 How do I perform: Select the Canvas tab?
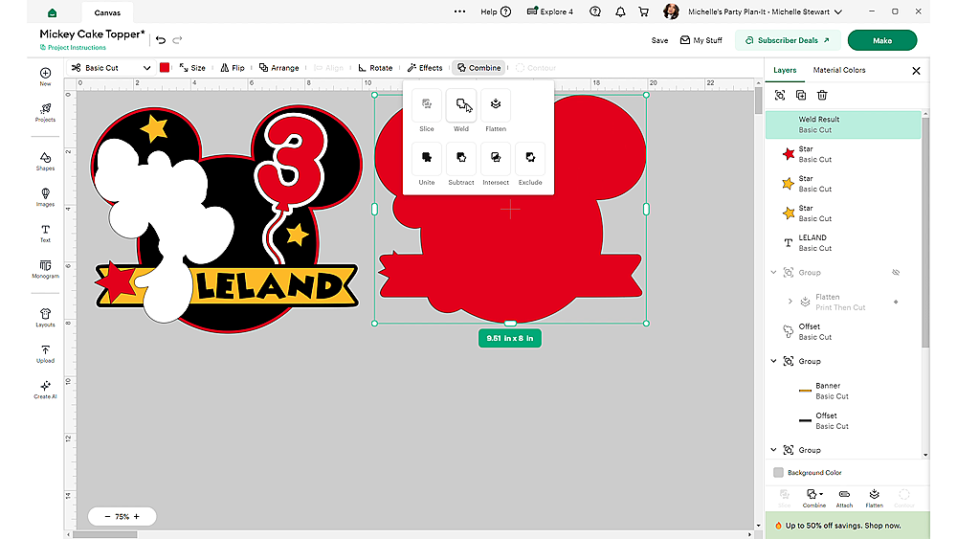(107, 12)
